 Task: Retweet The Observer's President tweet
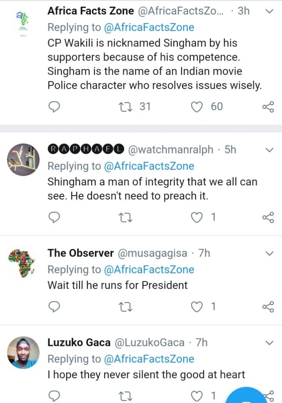(127, 306)
